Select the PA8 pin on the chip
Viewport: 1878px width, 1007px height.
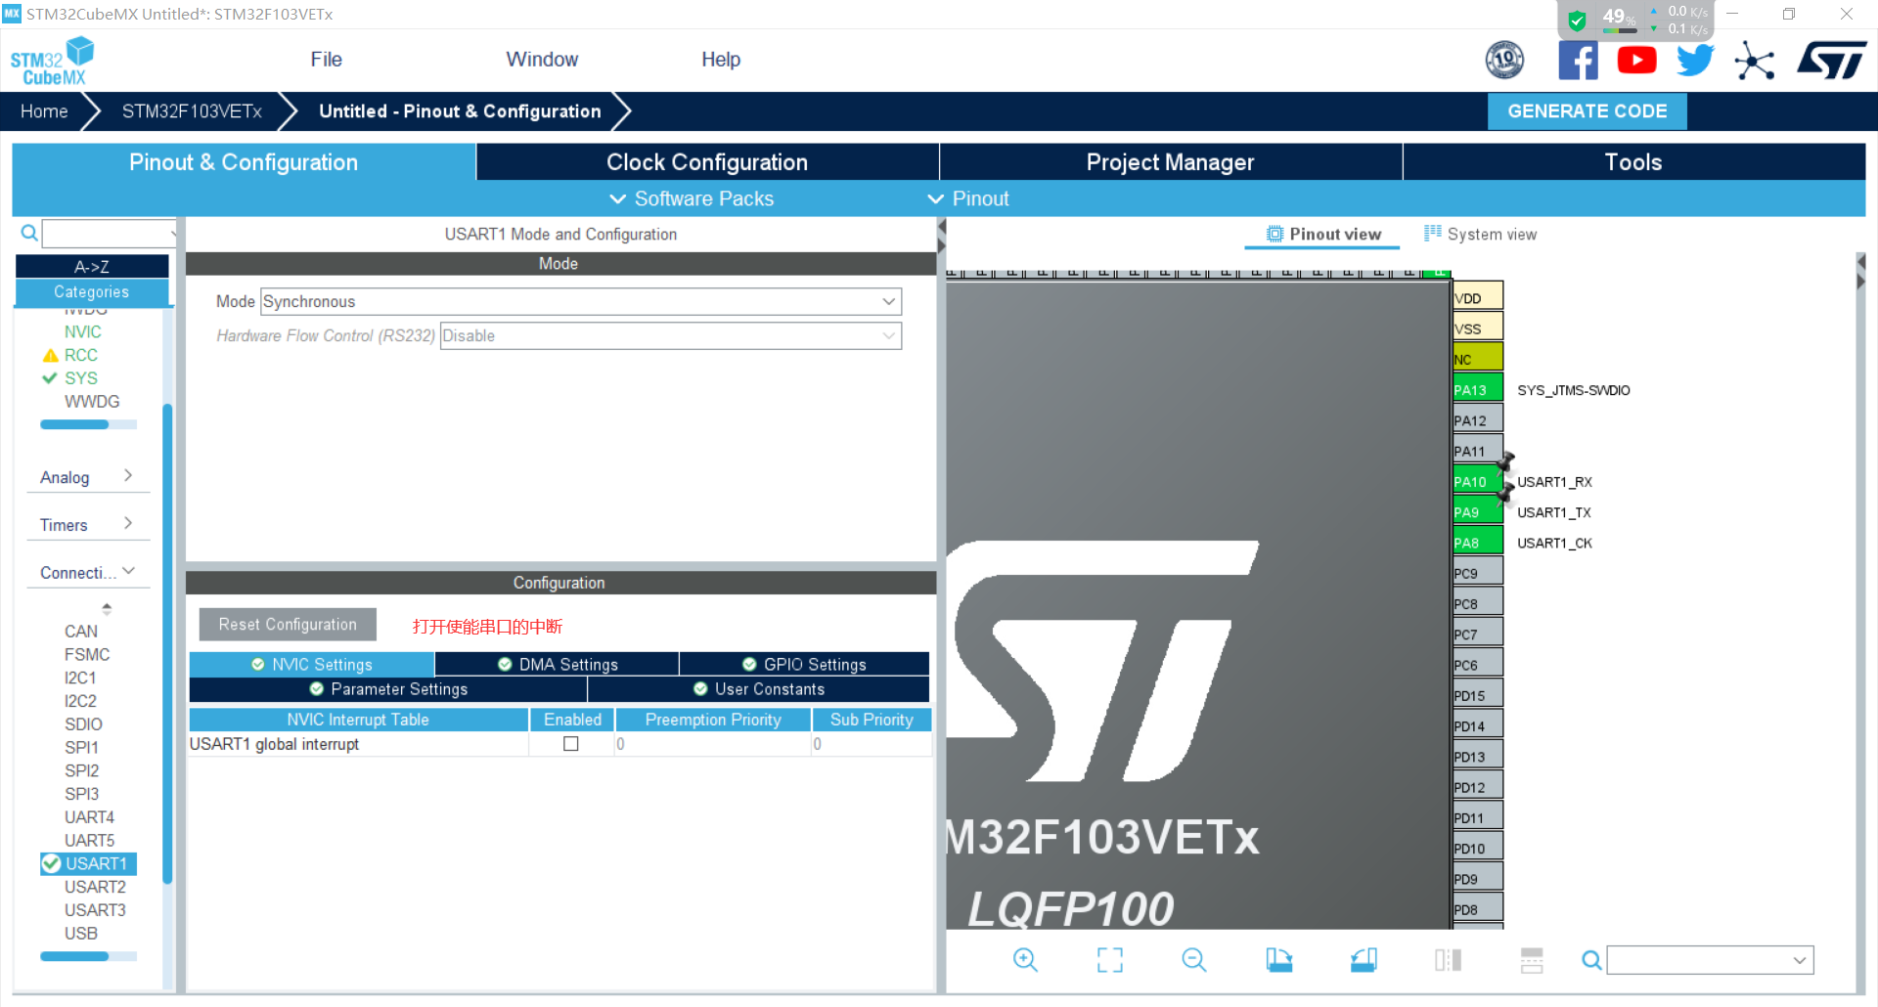tap(1477, 542)
